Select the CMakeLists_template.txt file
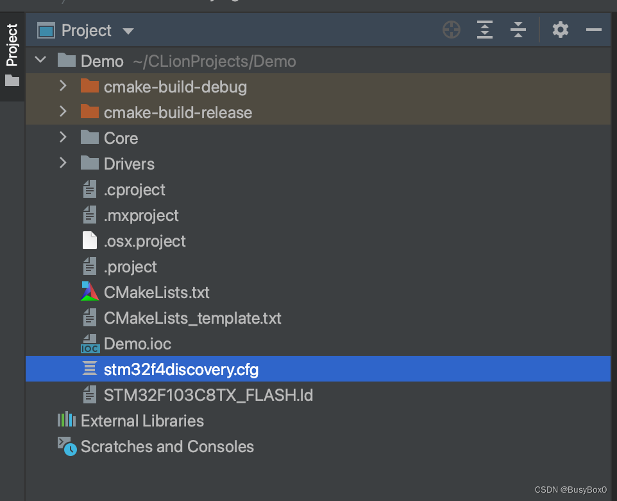Screen dimensions: 617x501 (x=318, y=318)
